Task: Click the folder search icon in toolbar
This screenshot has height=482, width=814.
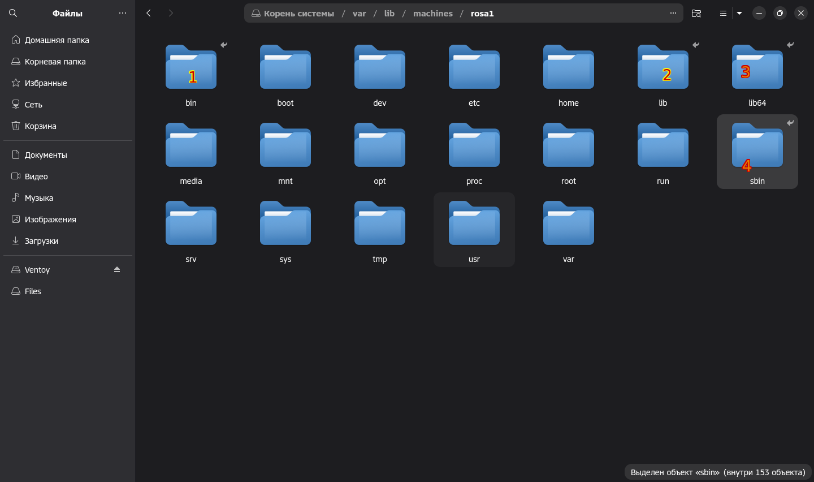Action: coord(696,13)
